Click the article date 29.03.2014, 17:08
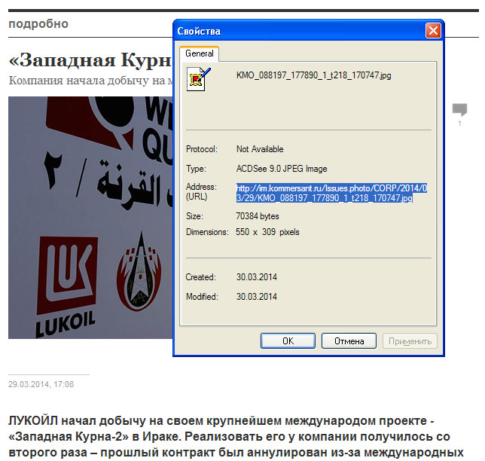This screenshot has width=485, height=461. point(41,384)
